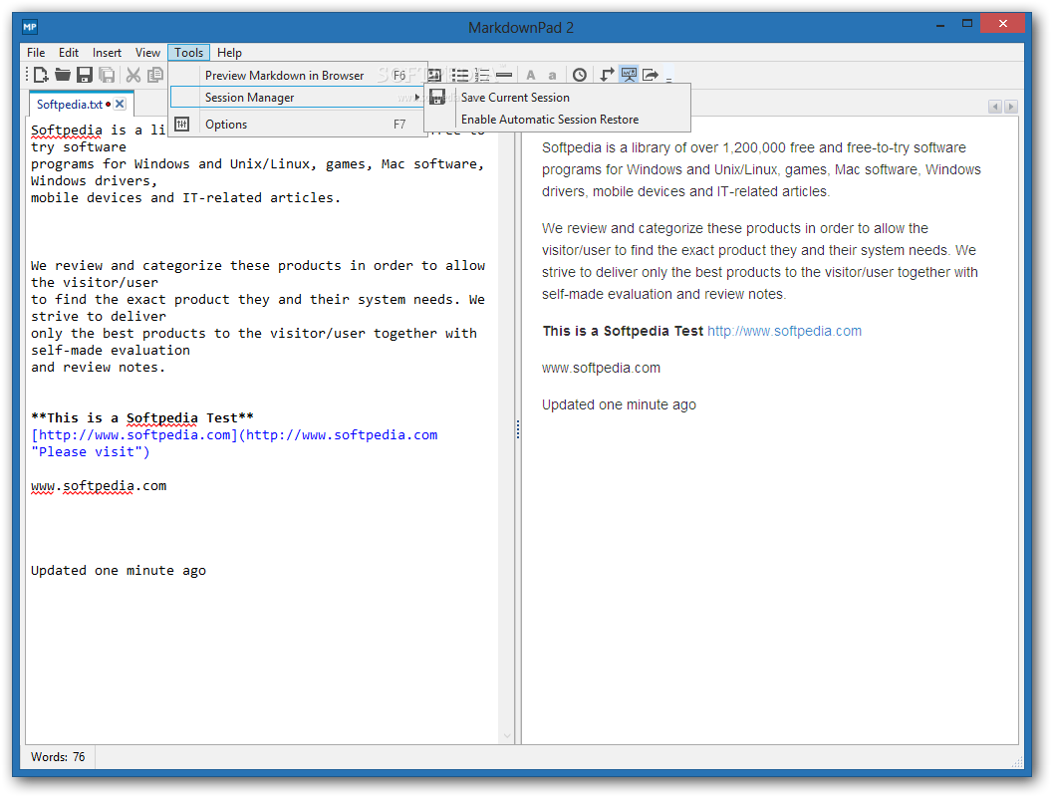
Task: Insert an ordered numbered list icon
Action: pyautogui.click(x=482, y=75)
